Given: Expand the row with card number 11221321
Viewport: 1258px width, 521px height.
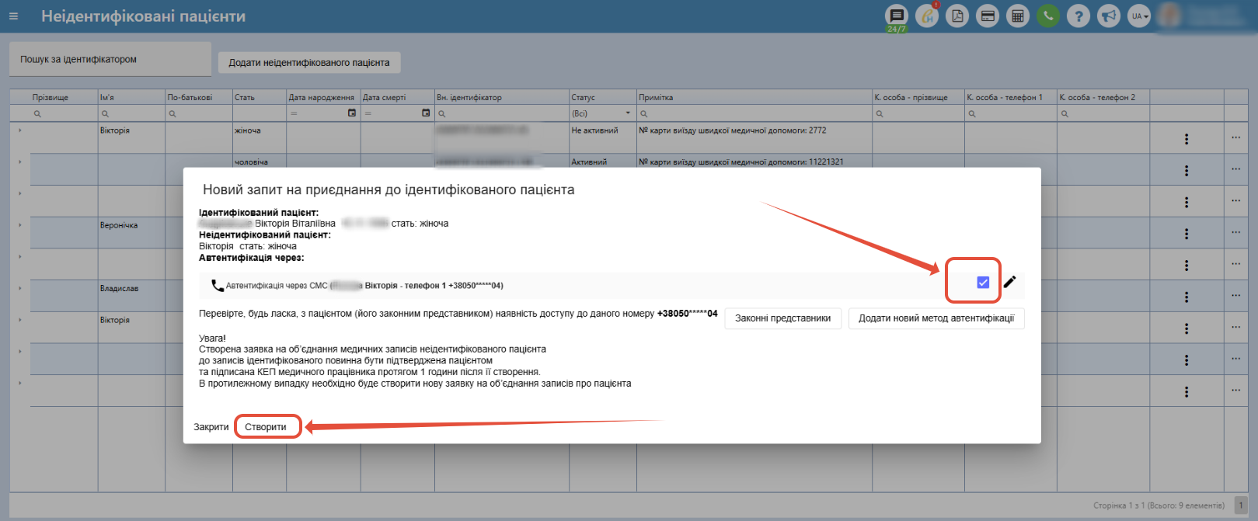Looking at the screenshot, I should coord(19,162).
